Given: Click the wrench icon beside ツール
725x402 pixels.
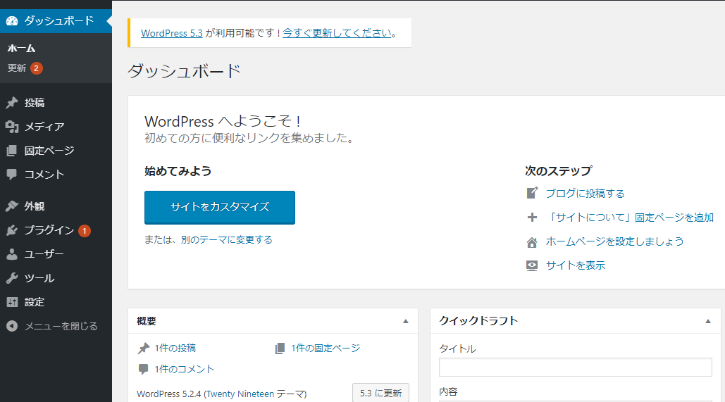Looking at the screenshot, I should (12, 278).
